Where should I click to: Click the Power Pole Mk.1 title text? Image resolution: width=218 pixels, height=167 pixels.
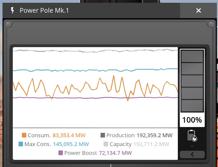44,10
